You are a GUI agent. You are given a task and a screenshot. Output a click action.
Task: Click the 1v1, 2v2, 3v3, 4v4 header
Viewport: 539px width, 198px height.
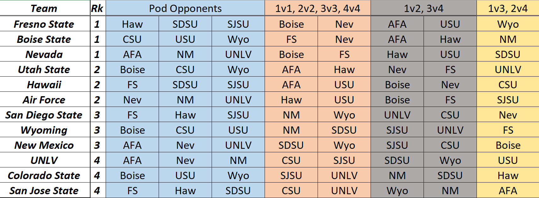pyautogui.click(x=318, y=8)
